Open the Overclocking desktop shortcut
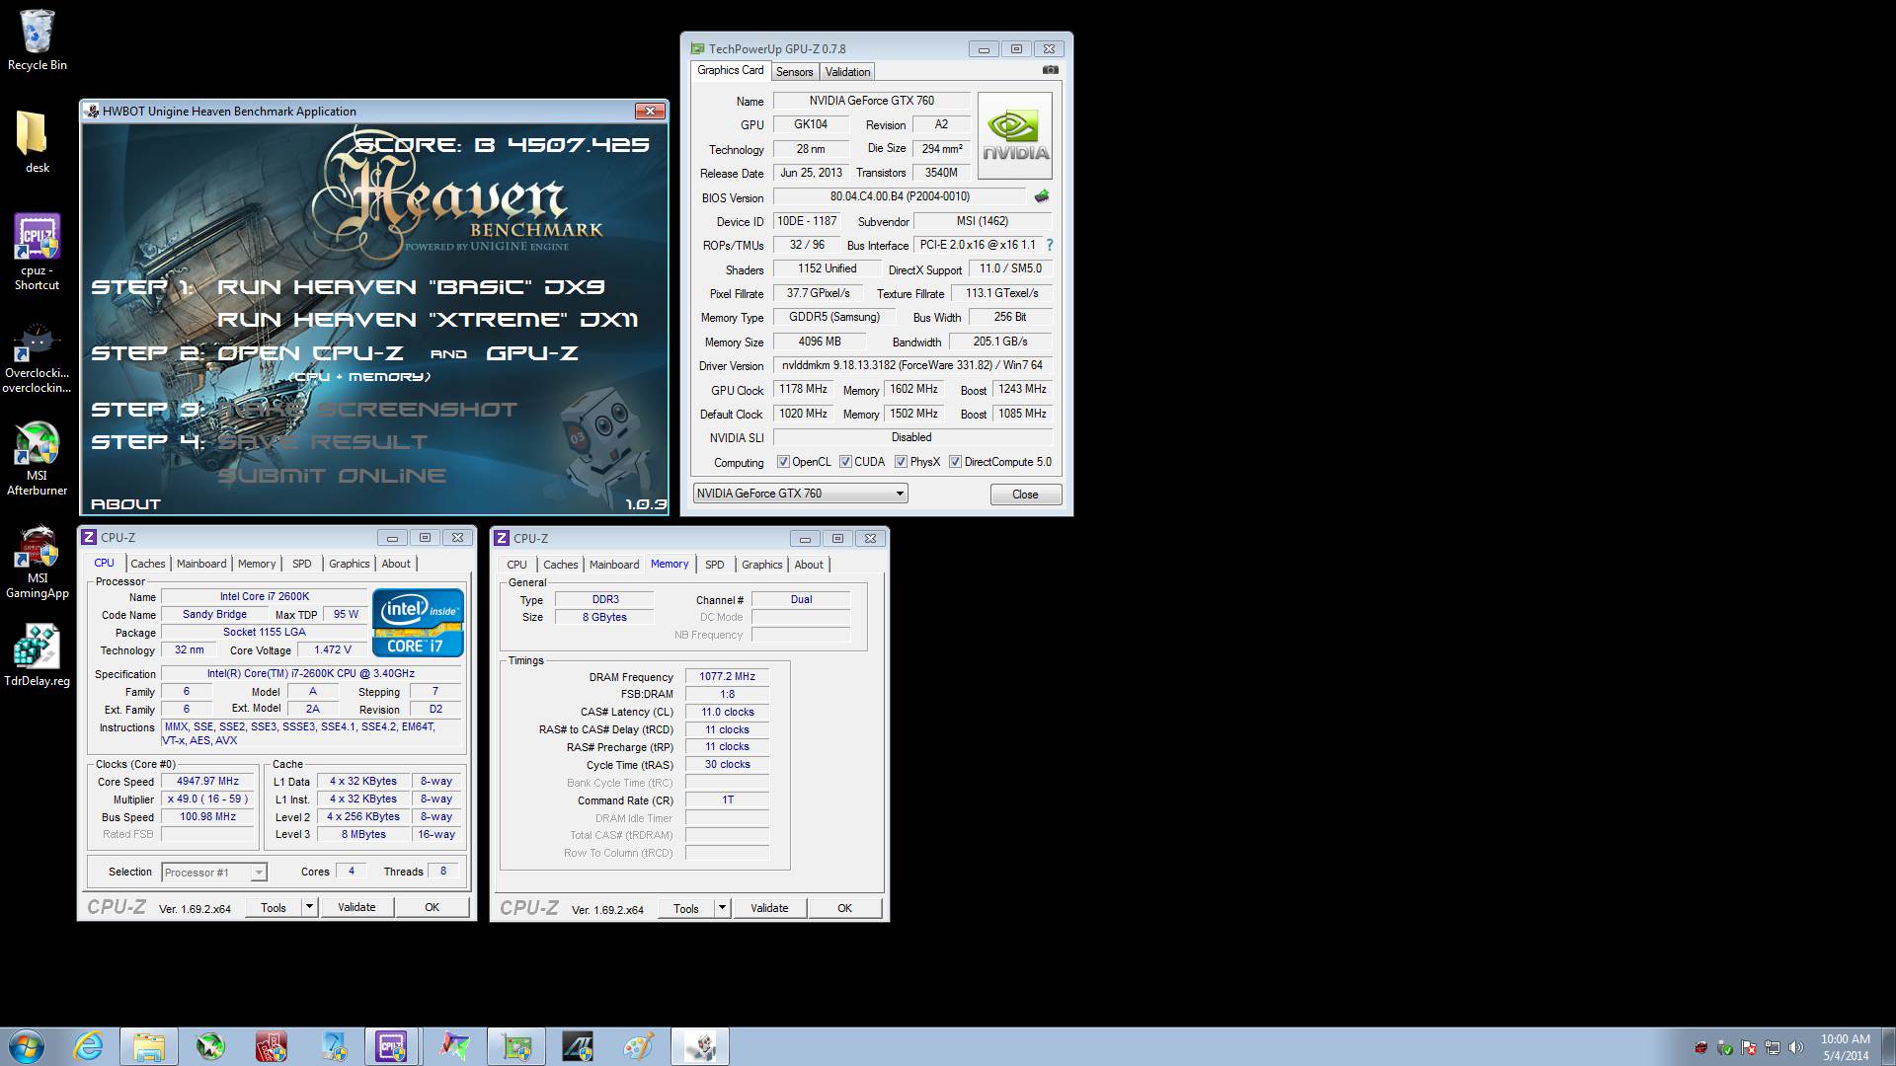The width and height of the screenshot is (1896, 1066). pos(37,357)
